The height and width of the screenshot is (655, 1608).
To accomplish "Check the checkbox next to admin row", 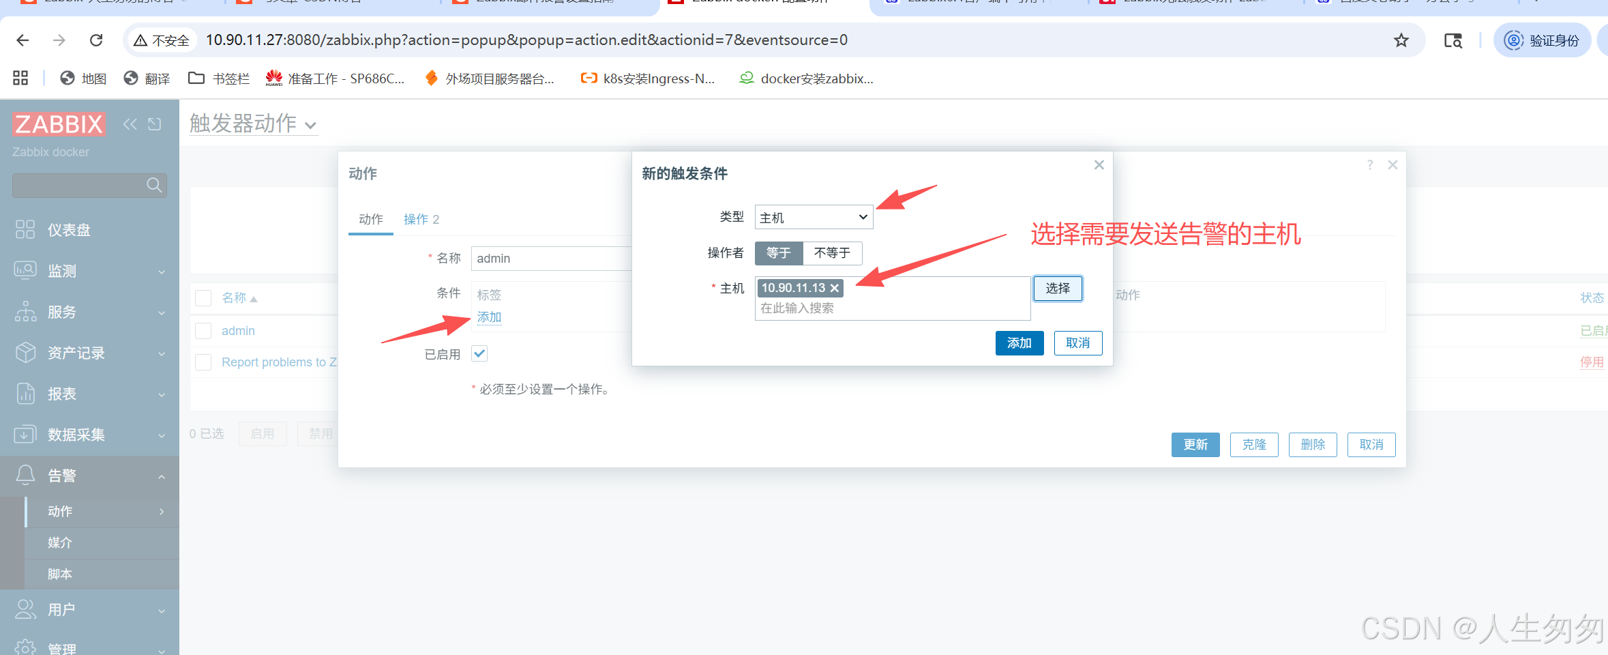I will pos(203,330).
